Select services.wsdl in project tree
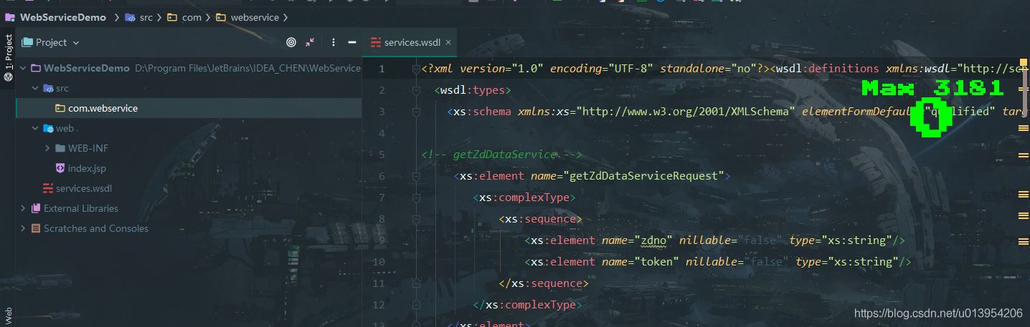 click(84, 188)
